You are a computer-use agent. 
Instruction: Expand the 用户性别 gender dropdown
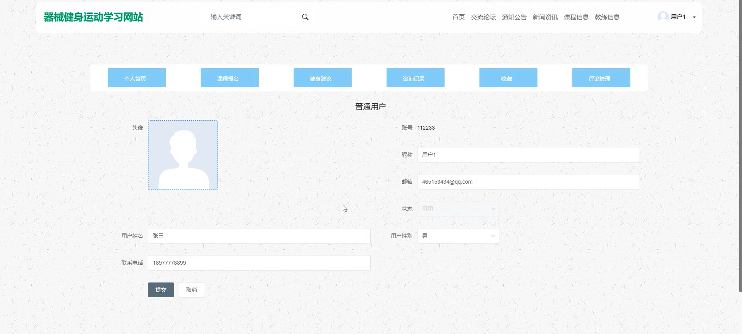pos(458,236)
